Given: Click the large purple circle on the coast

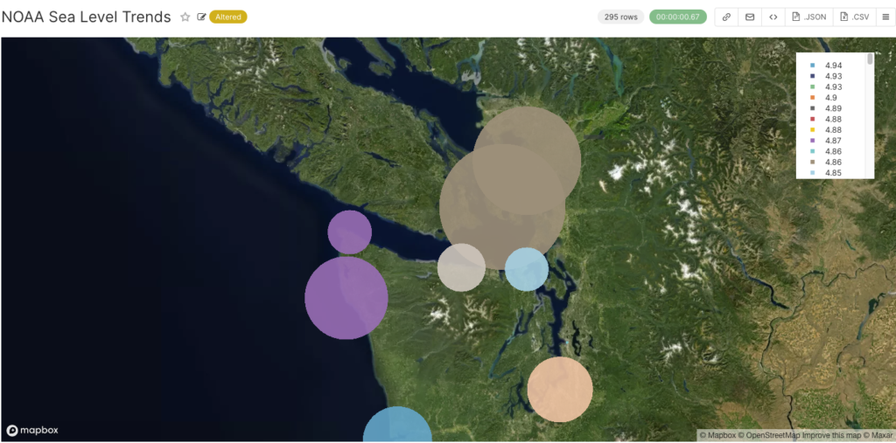Looking at the screenshot, I should click(346, 298).
